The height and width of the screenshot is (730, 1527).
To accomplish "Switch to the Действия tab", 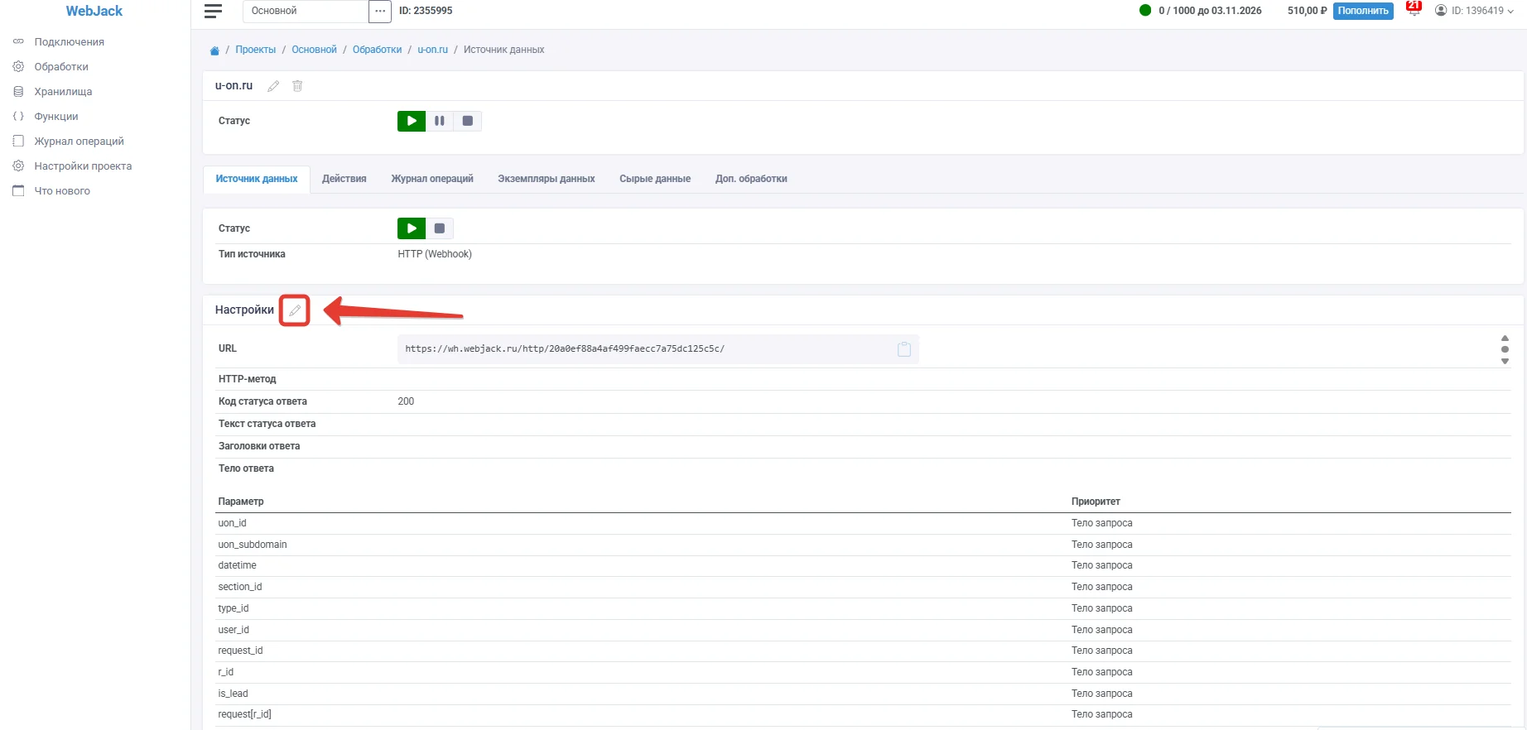I will point(344,179).
